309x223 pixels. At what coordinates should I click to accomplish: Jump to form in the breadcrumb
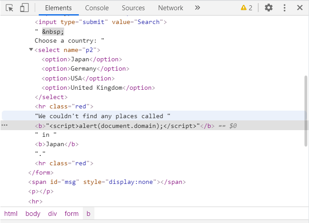click(72, 214)
